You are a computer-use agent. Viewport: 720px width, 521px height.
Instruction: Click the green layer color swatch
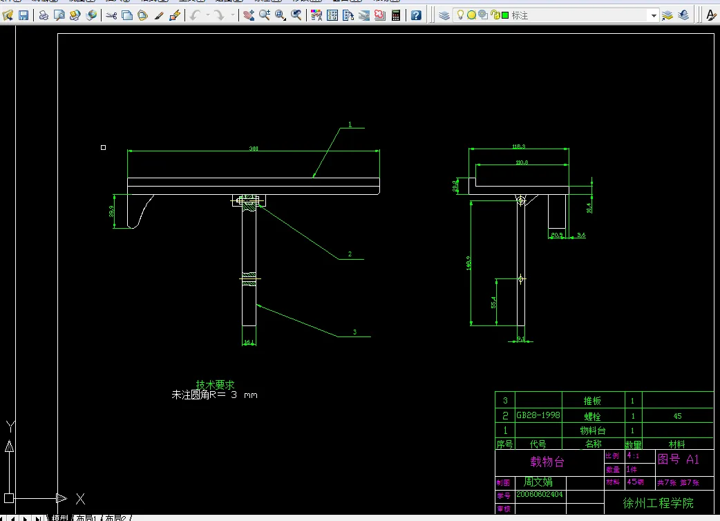505,15
